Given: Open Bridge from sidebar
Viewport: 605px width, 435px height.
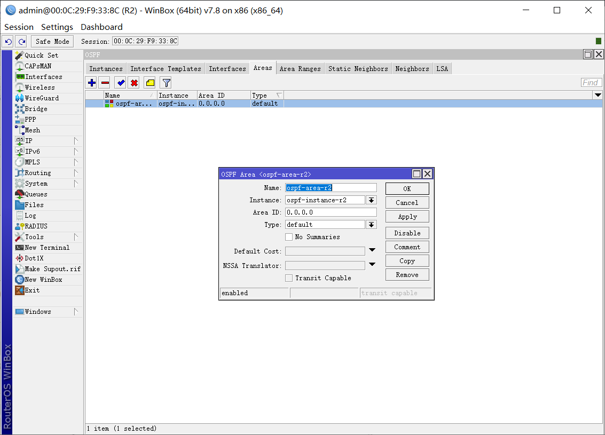Looking at the screenshot, I should [x=48, y=109].
